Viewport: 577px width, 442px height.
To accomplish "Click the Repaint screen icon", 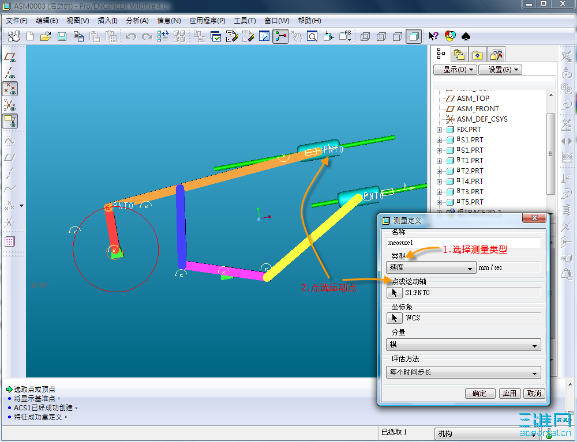I will pyautogui.click(x=264, y=36).
